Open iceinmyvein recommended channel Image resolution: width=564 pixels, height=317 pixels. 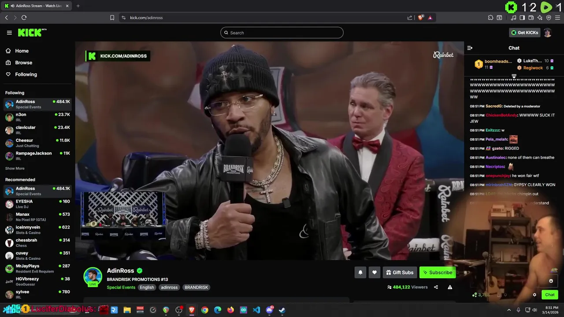pyautogui.click(x=37, y=230)
